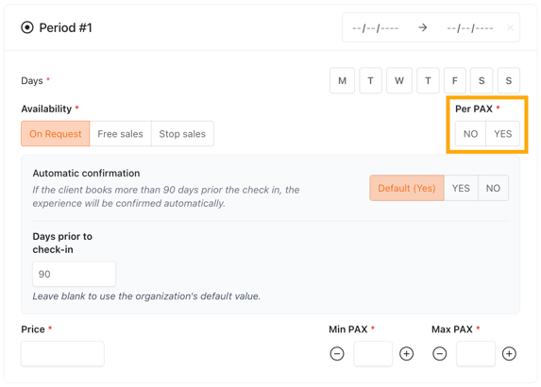Set Per PAX to YES
The width and height of the screenshot is (541, 387).
click(x=502, y=134)
